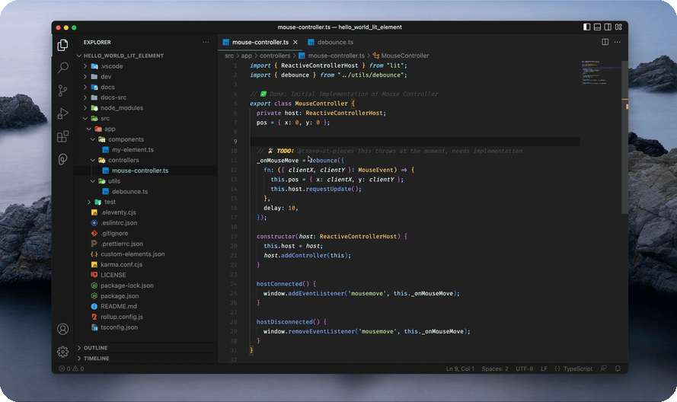This screenshot has width=677, height=402.
Task: Select README.md in the explorer
Action: pos(118,306)
